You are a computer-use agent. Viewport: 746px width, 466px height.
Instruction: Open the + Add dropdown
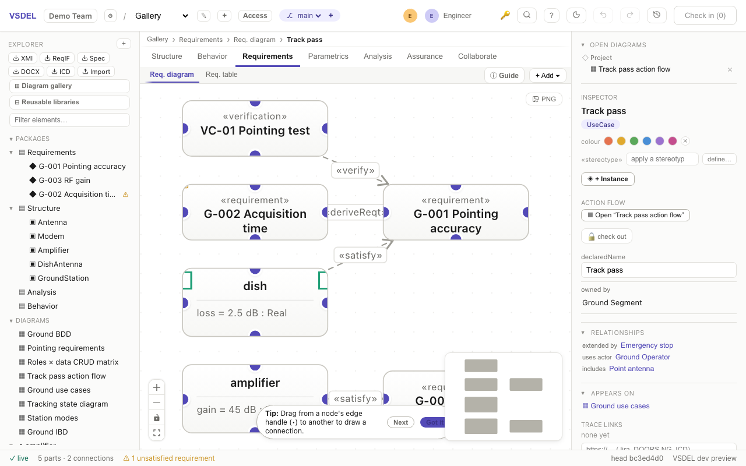548,75
